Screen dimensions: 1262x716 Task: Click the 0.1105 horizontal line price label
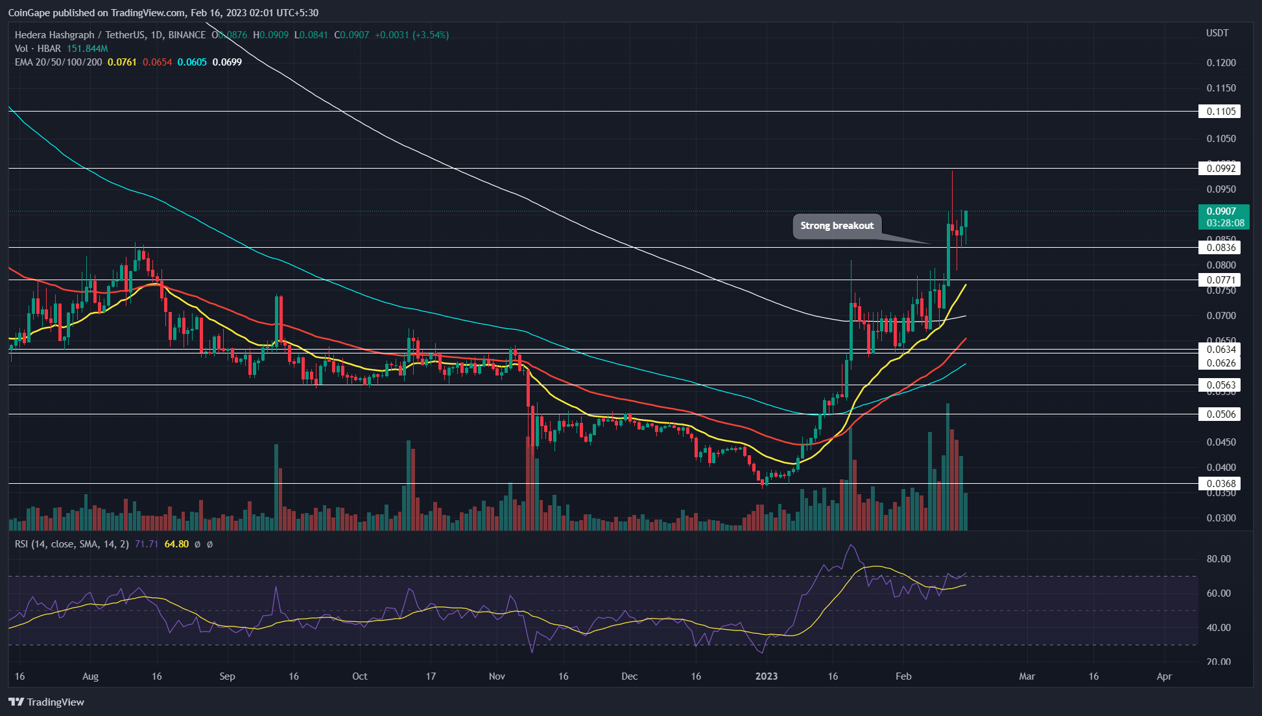1220,112
